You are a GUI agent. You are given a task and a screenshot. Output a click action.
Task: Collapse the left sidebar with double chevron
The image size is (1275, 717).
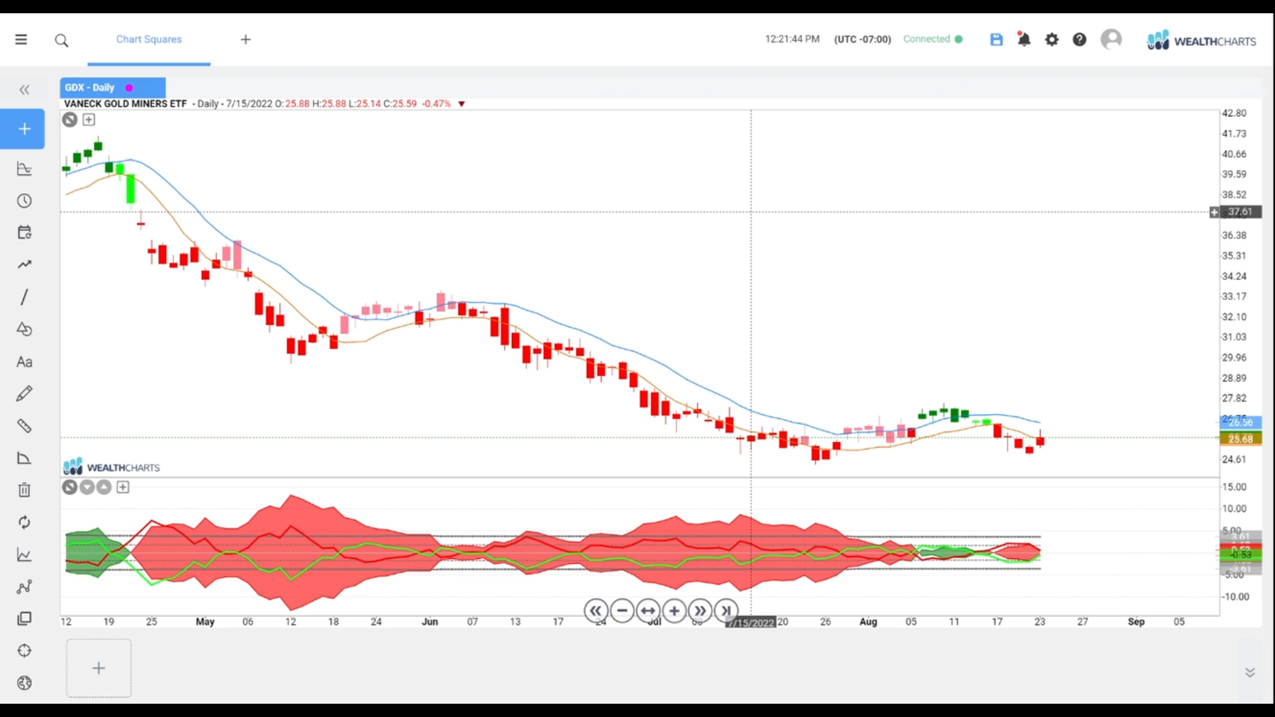(x=25, y=90)
